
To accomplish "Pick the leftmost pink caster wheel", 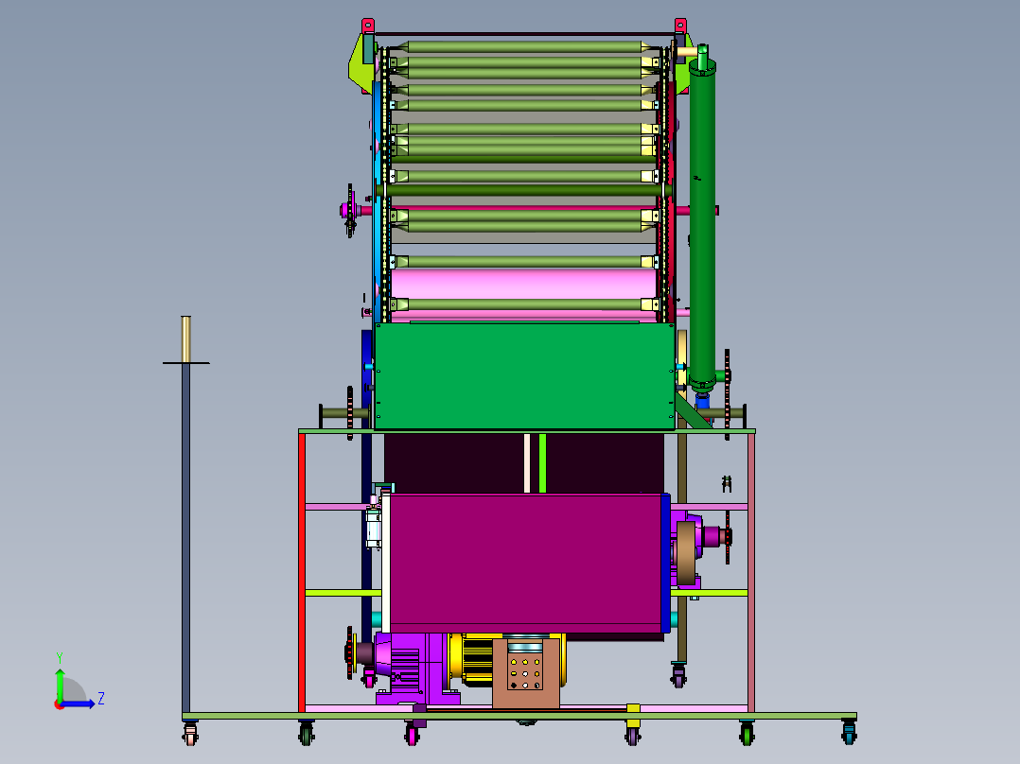I will [x=190, y=735].
